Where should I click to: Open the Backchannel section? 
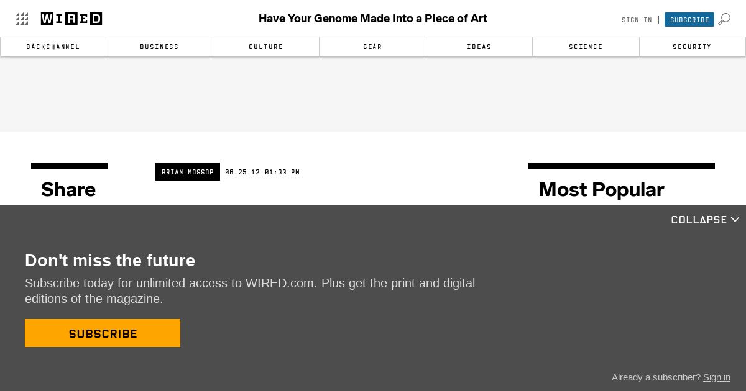click(x=53, y=47)
